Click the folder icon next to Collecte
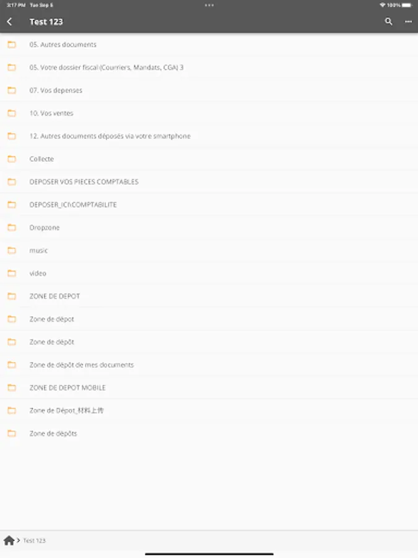Viewport: 418px width, 558px height. pyautogui.click(x=12, y=159)
